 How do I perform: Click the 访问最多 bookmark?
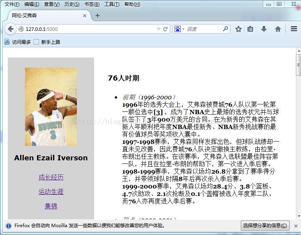point(18,42)
